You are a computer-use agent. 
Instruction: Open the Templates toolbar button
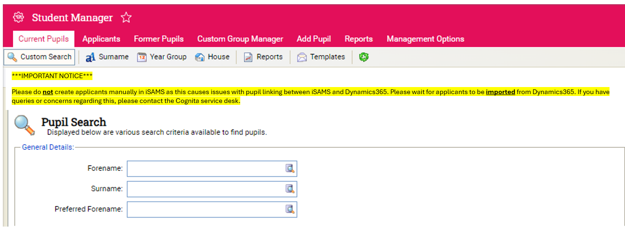tap(321, 57)
